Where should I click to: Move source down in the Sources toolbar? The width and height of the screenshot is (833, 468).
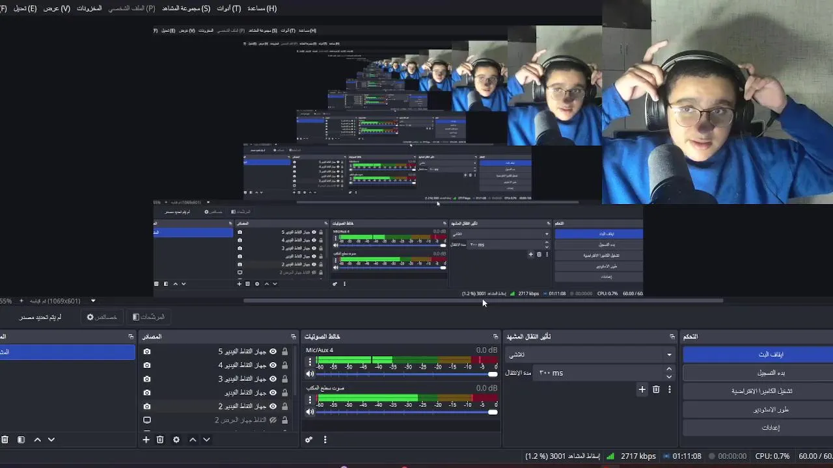point(206,440)
